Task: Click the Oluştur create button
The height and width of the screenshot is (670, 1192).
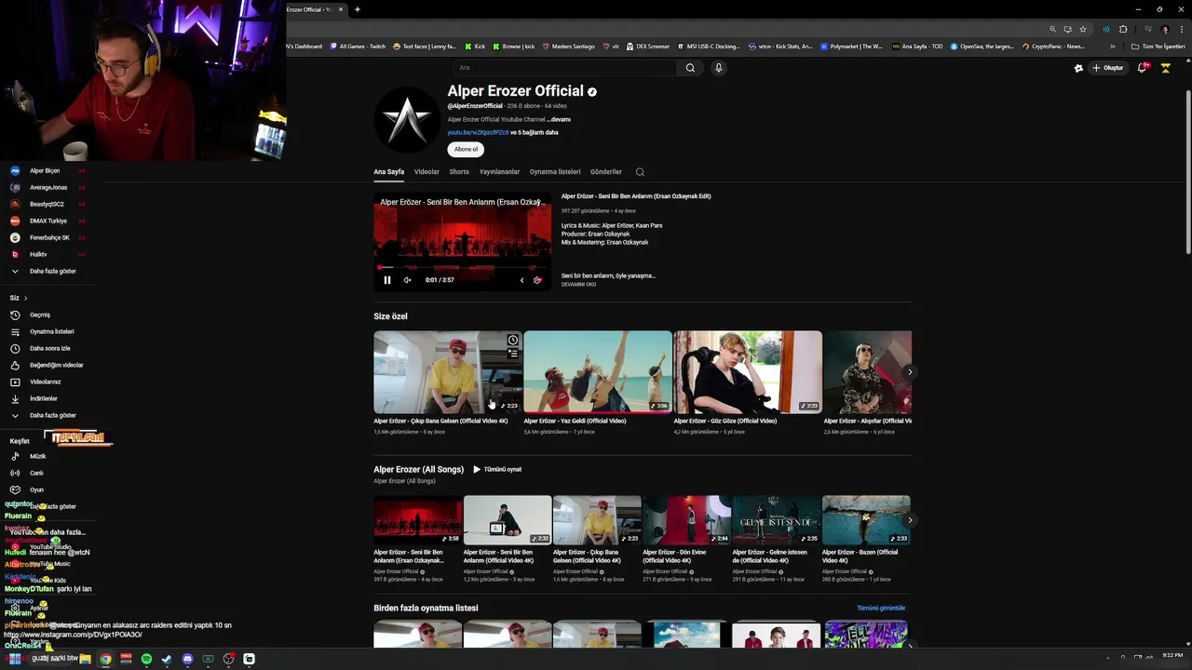Action: tap(1108, 68)
